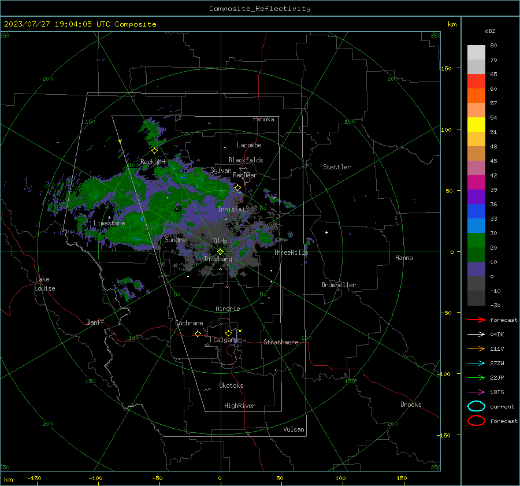This screenshot has height=486, width=520.
Task: Click the Limestone label
Action: pyautogui.click(x=109, y=223)
